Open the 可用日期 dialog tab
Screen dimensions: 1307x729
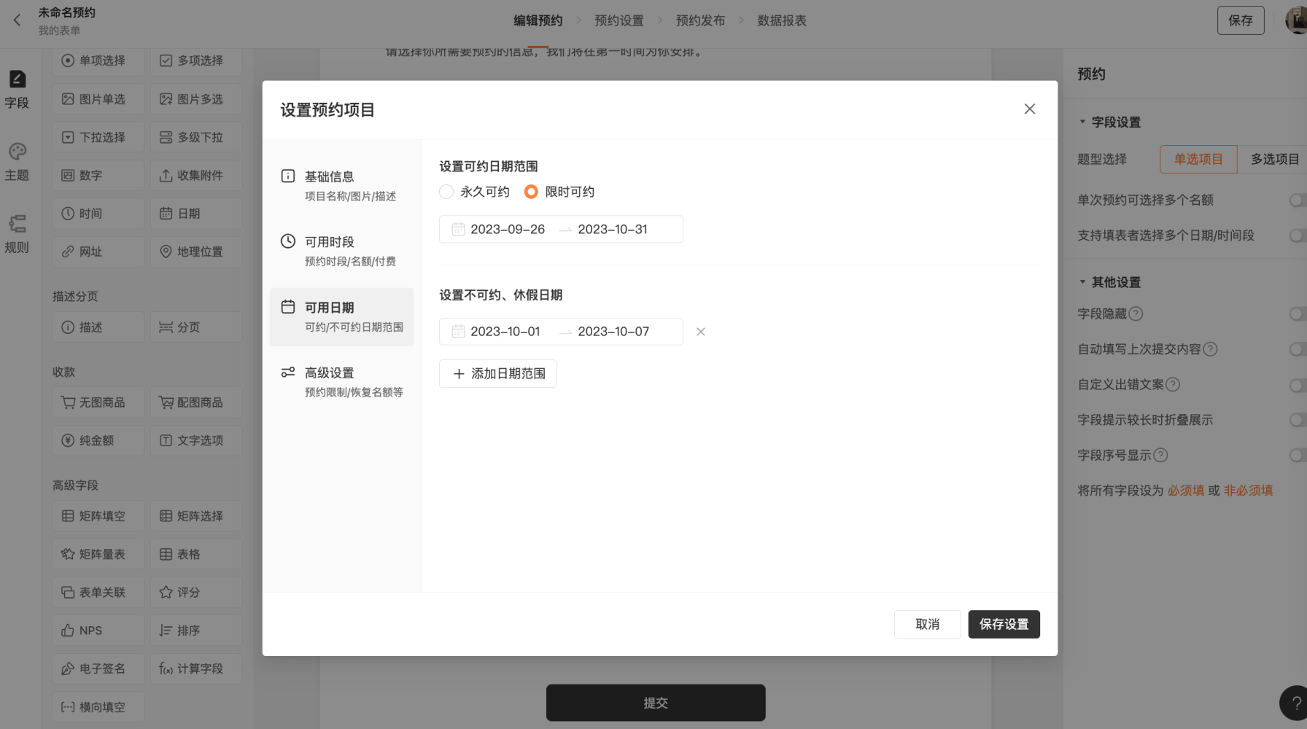(x=341, y=316)
